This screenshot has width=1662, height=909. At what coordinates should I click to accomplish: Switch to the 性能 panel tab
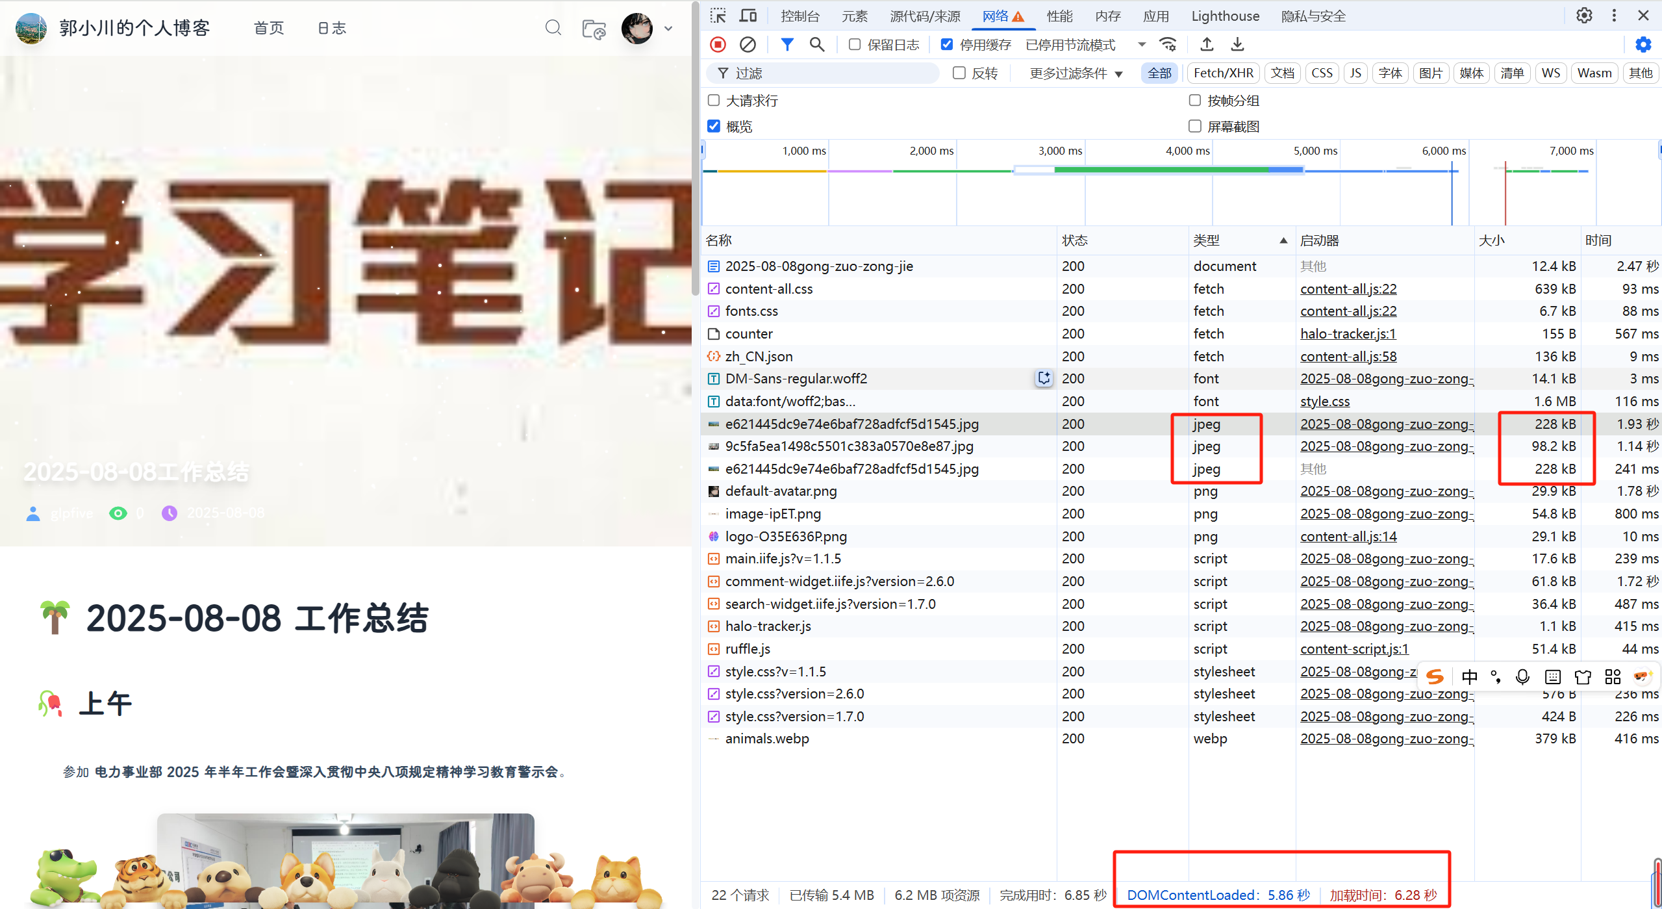[x=1059, y=15]
